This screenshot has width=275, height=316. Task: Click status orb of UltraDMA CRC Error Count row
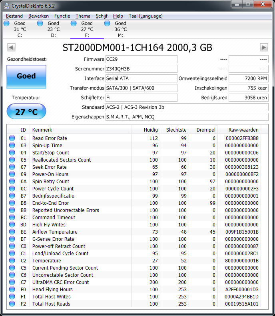12,282
